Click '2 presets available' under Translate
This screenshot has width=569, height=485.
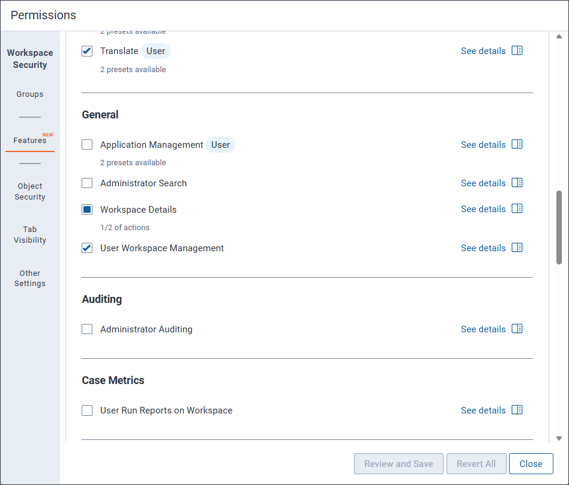tap(133, 69)
